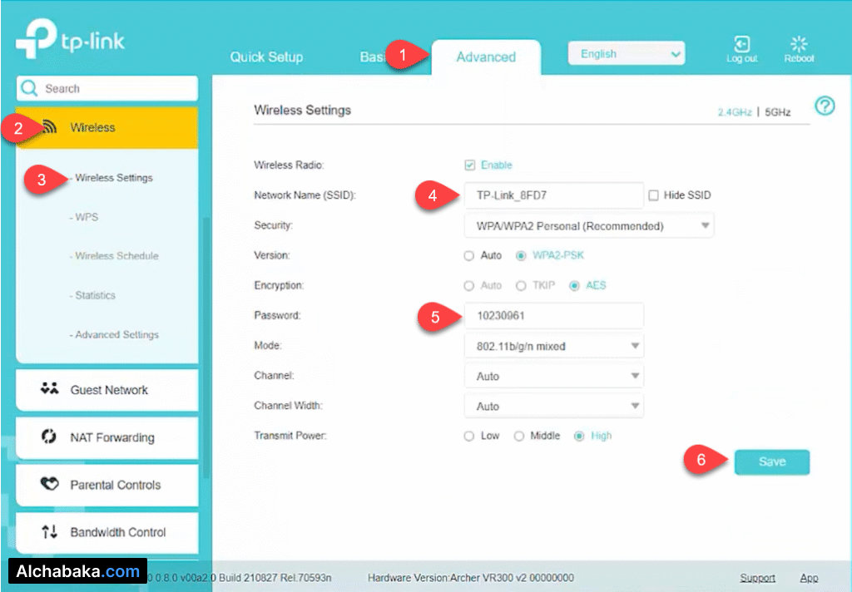Screen dimensions: 852x592
Task: Open the Advanced Settings sidebar entry
Action: pos(116,334)
